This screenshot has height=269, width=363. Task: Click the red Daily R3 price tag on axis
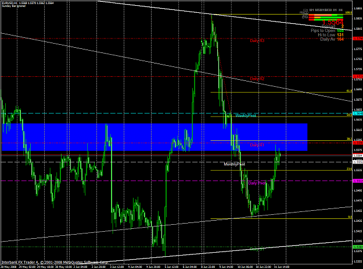click(358, 38)
